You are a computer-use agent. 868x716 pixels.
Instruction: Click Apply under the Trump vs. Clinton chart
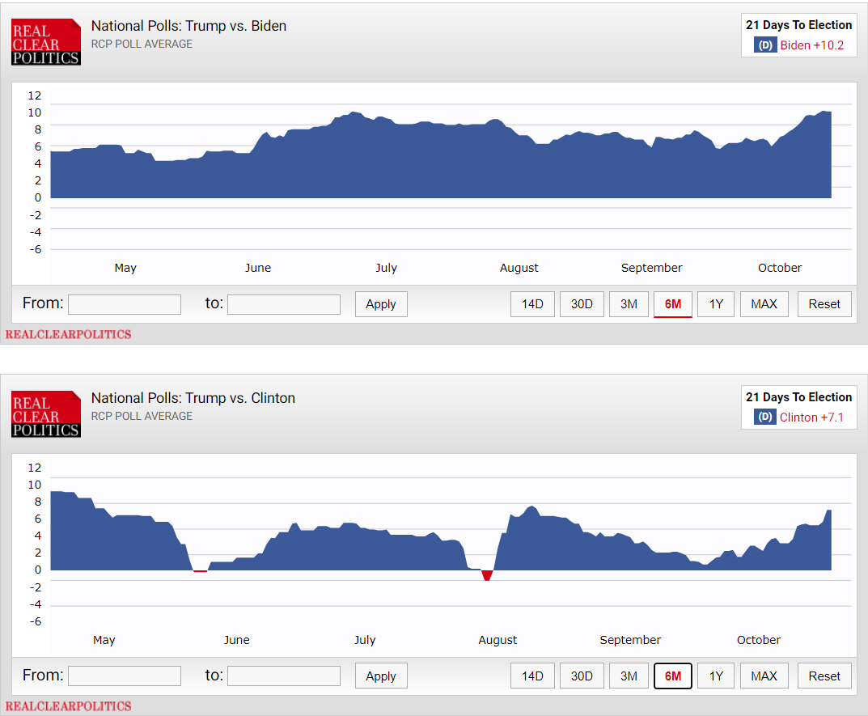(x=381, y=676)
